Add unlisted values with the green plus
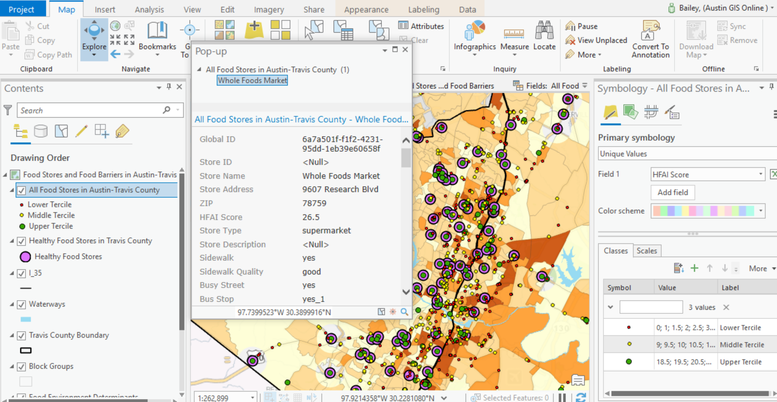The image size is (777, 402). pyautogui.click(x=694, y=268)
